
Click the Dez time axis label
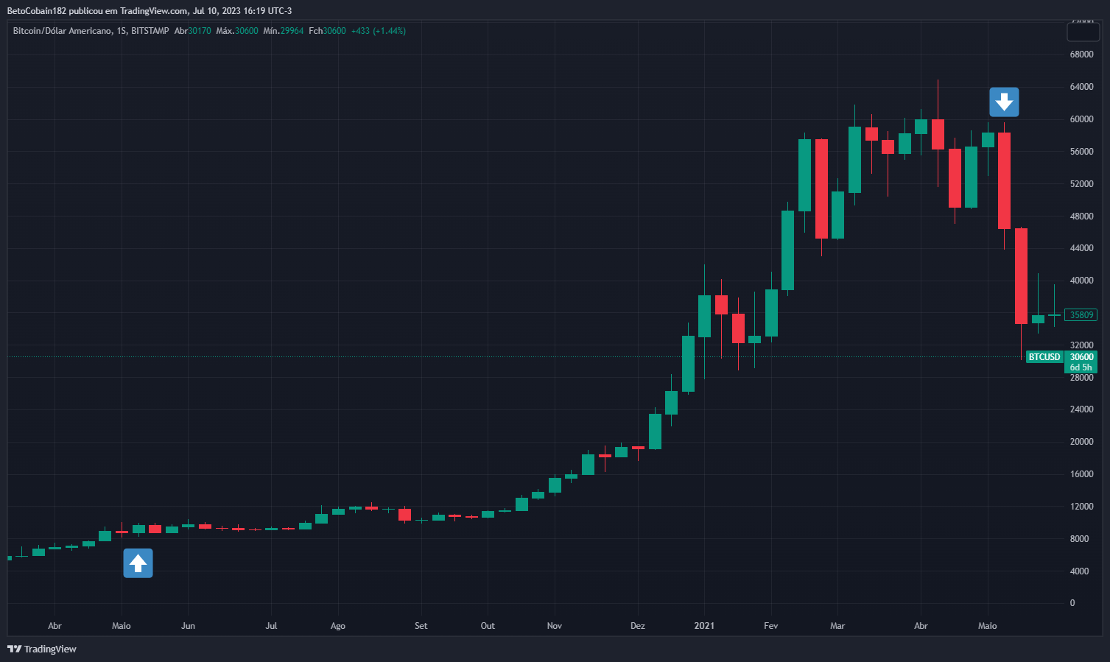pyautogui.click(x=638, y=626)
